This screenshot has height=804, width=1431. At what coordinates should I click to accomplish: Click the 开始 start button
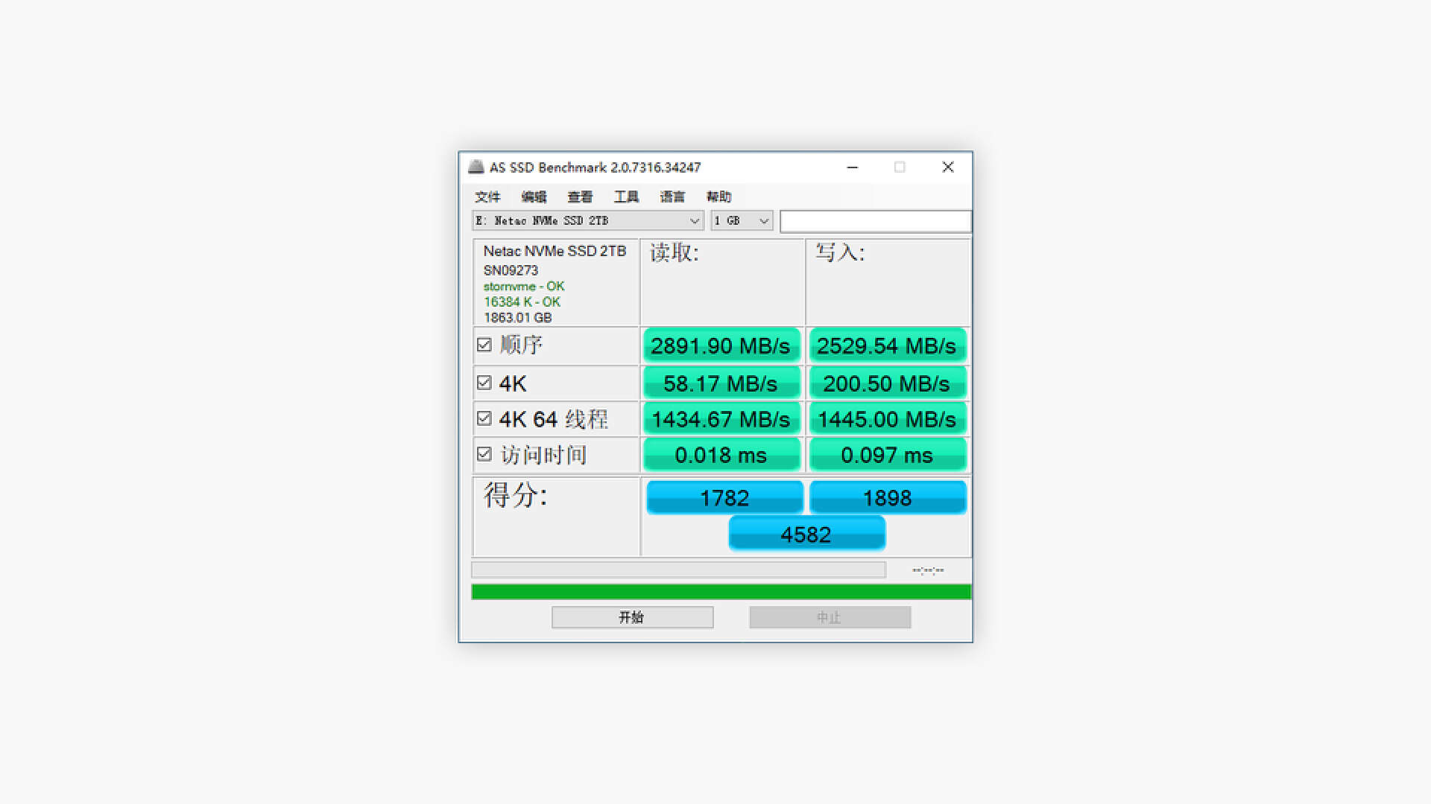[632, 617]
